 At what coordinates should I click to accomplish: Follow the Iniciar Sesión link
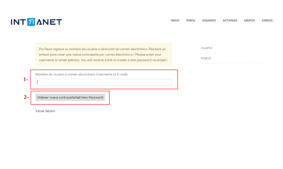tap(45, 111)
